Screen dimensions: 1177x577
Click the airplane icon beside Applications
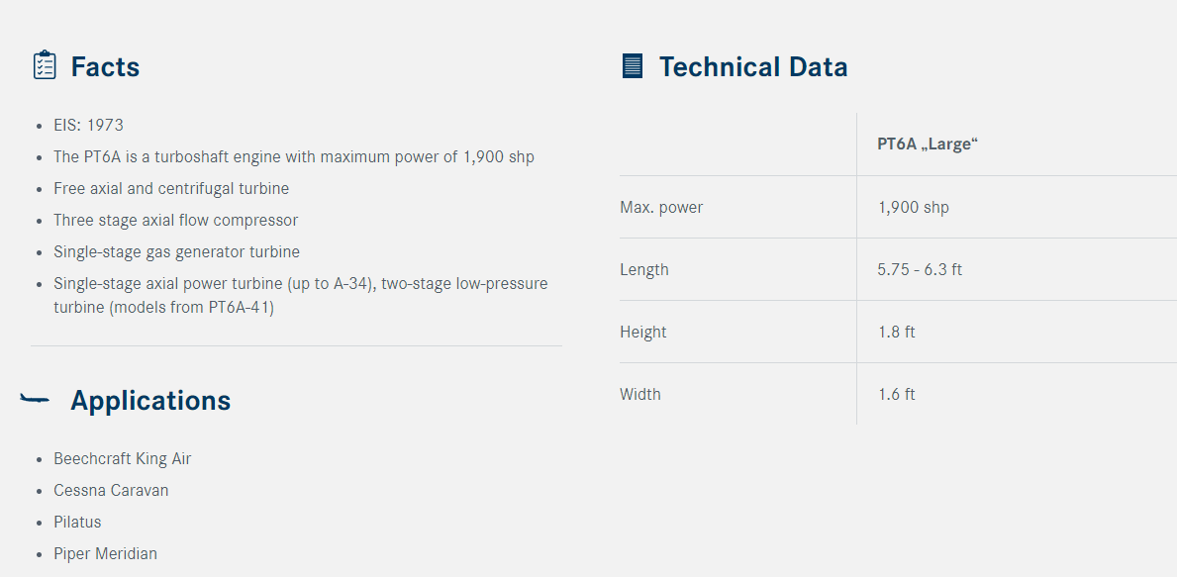[x=35, y=399]
